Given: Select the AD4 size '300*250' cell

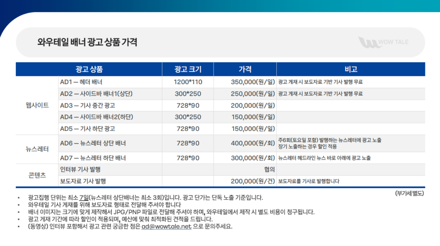Looking at the screenshot, I should (x=188, y=117).
